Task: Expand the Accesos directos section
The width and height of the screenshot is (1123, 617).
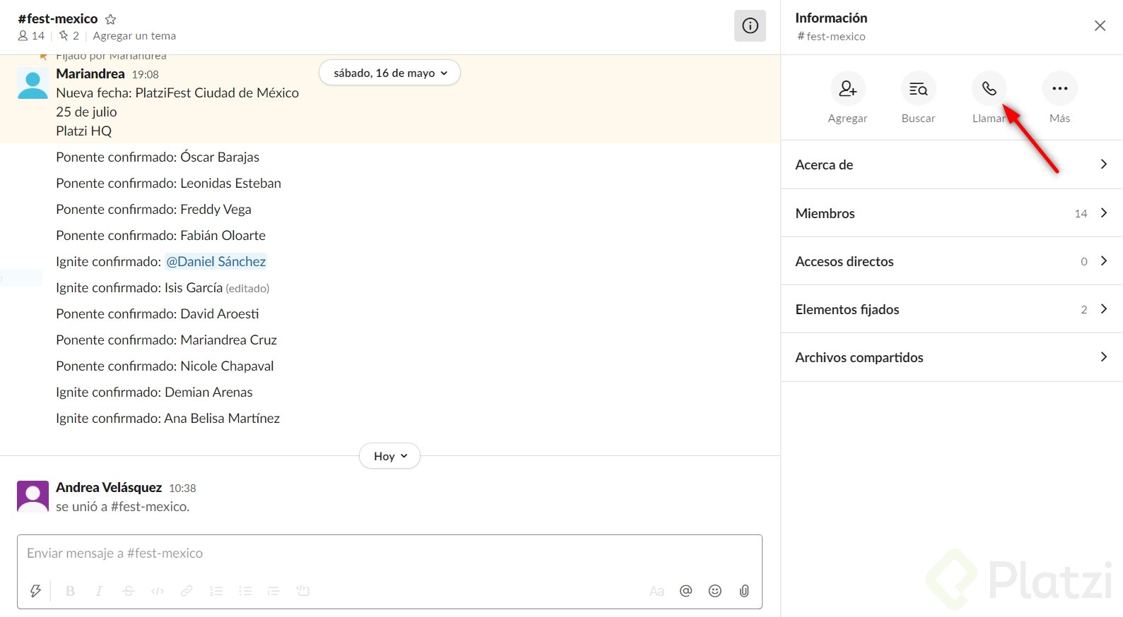Action: 951,261
